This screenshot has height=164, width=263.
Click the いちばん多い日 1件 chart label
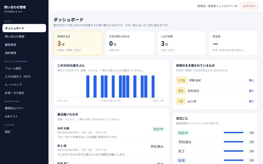pyautogui.click(x=111, y=101)
